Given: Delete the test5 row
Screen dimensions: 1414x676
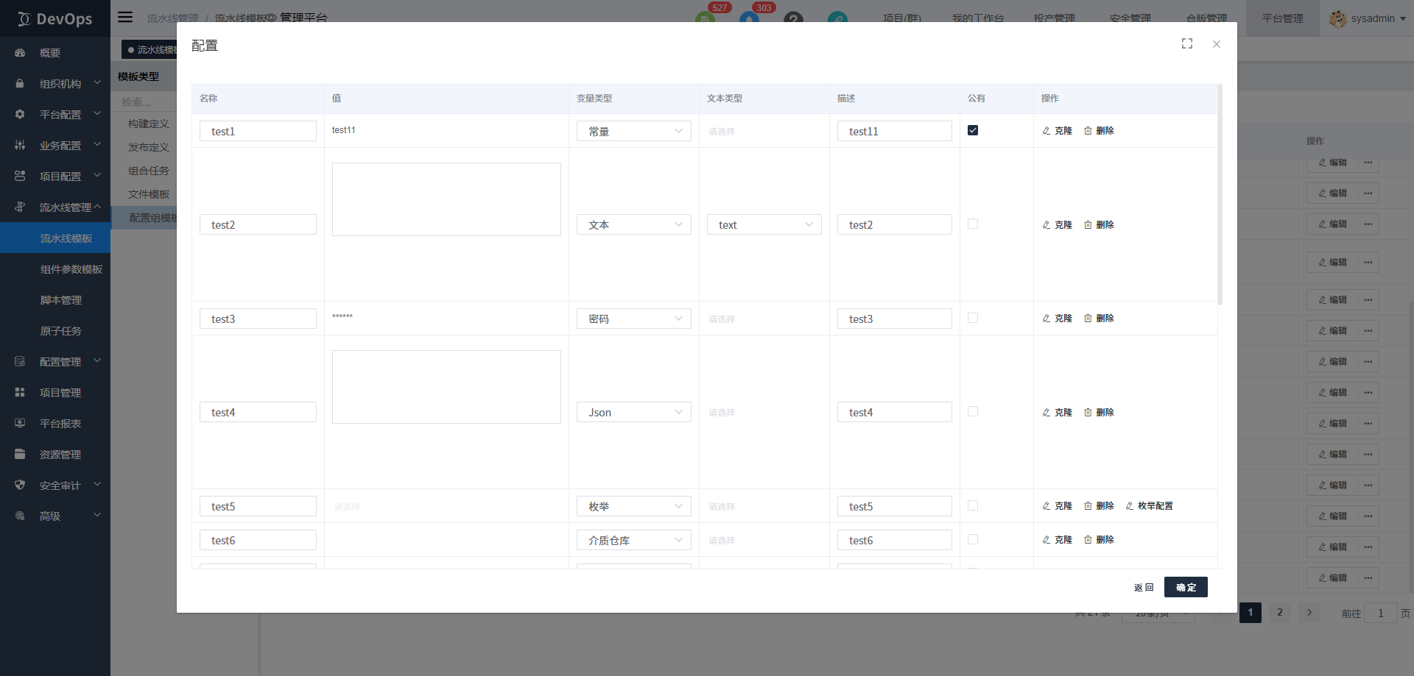Looking at the screenshot, I should [x=1099, y=506].
